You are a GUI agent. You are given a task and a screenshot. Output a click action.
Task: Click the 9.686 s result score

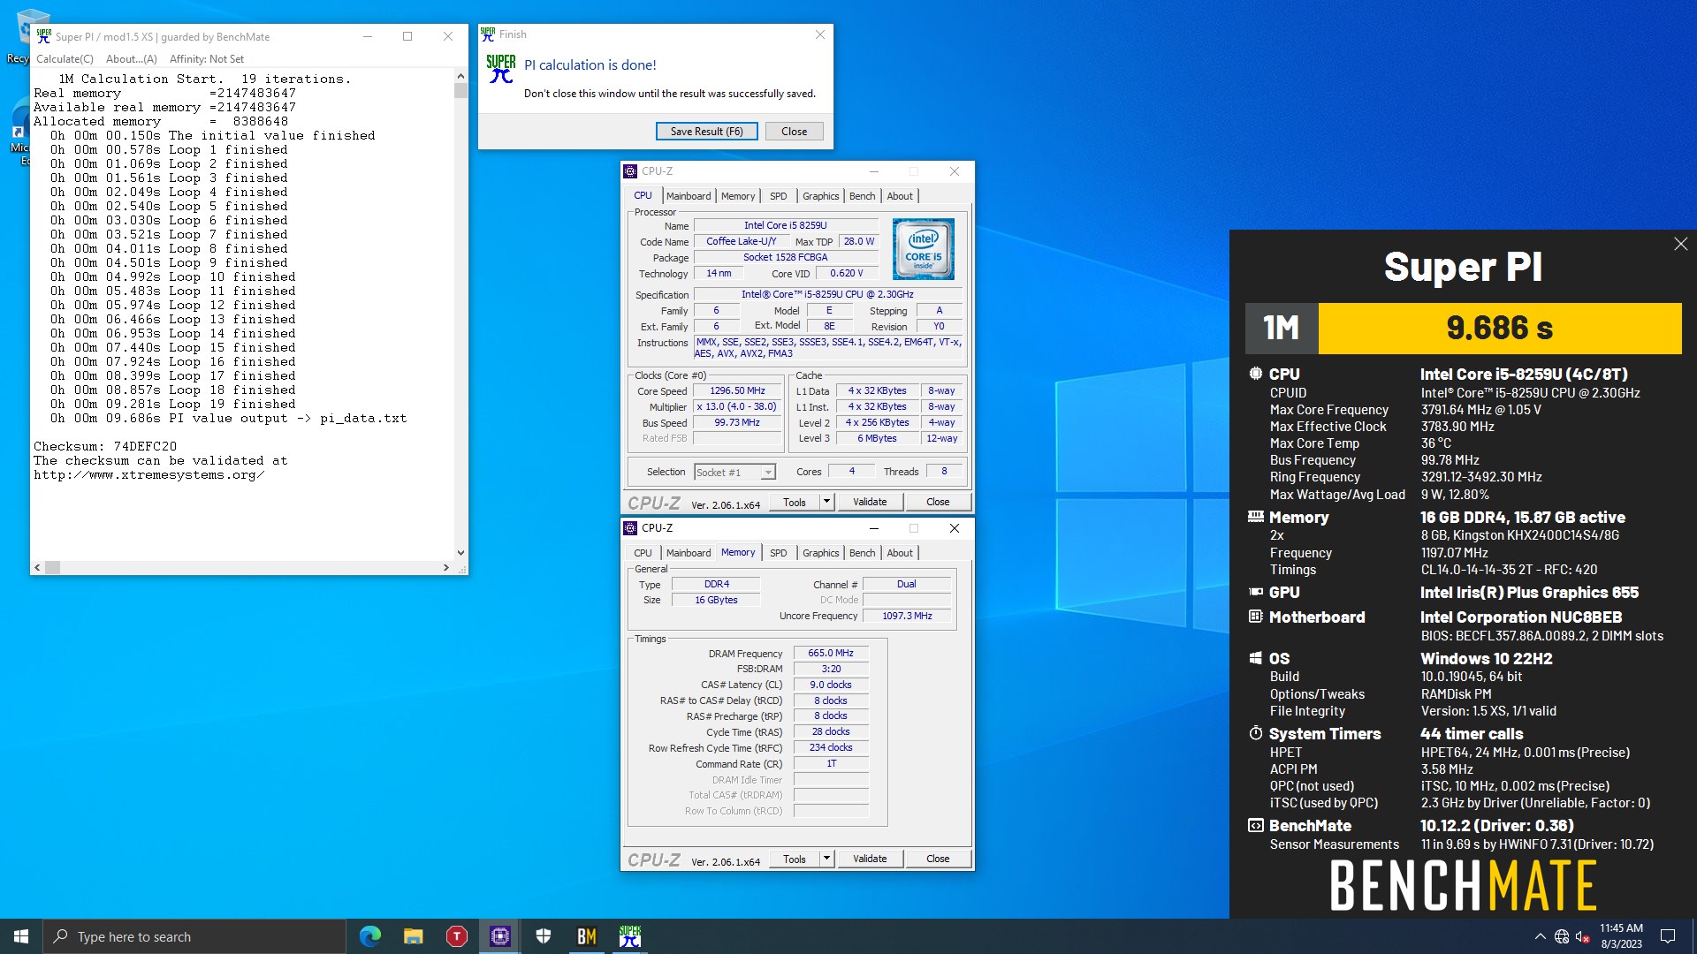click(1499, 329)
